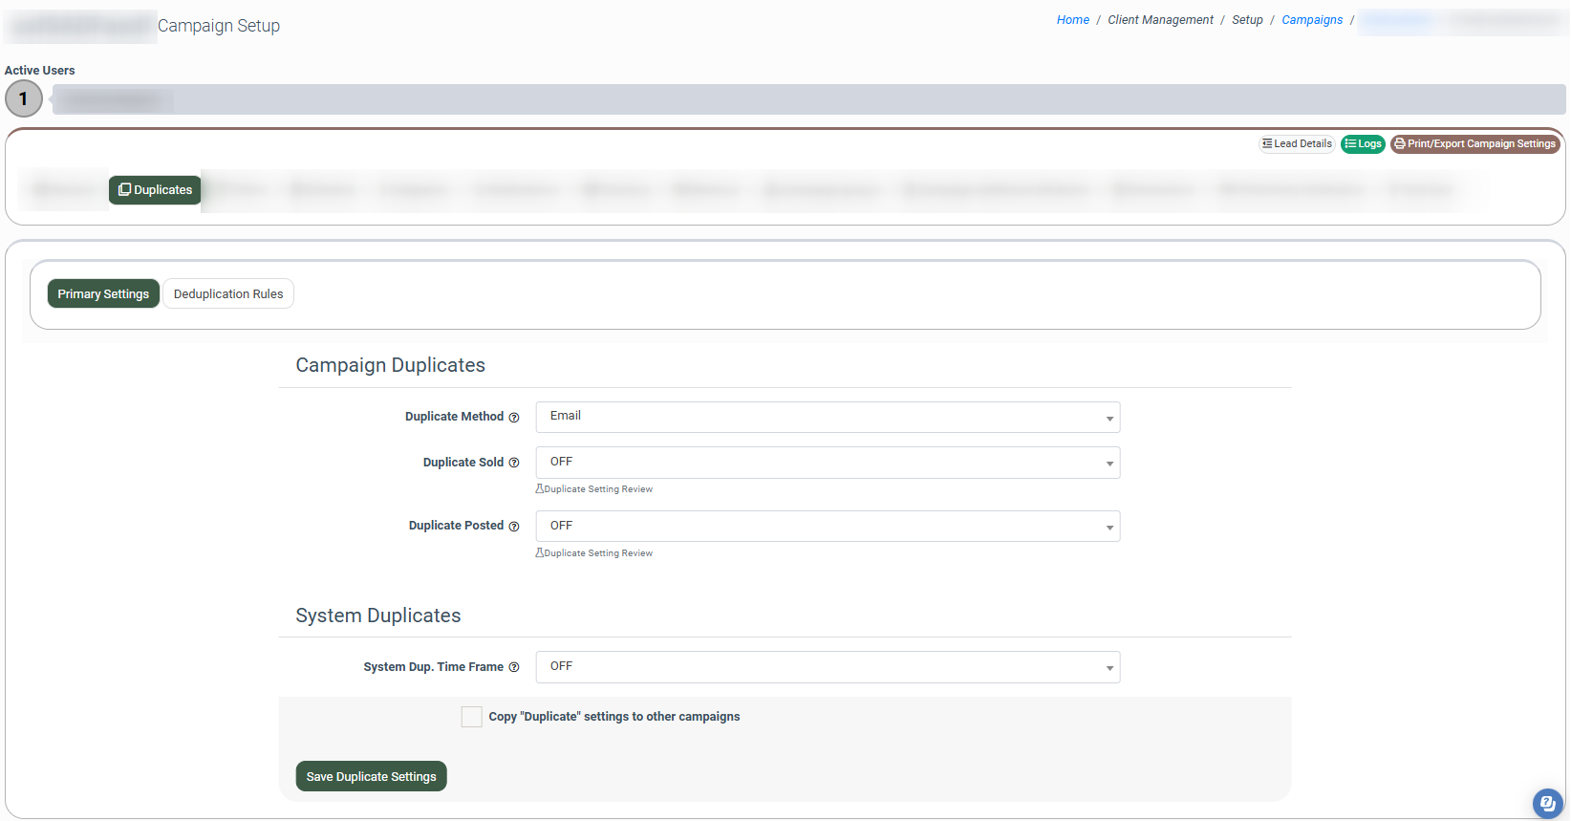Open Campaigns breadcrumb link
The image size is (1571, 821).
tap(1311, 20)
